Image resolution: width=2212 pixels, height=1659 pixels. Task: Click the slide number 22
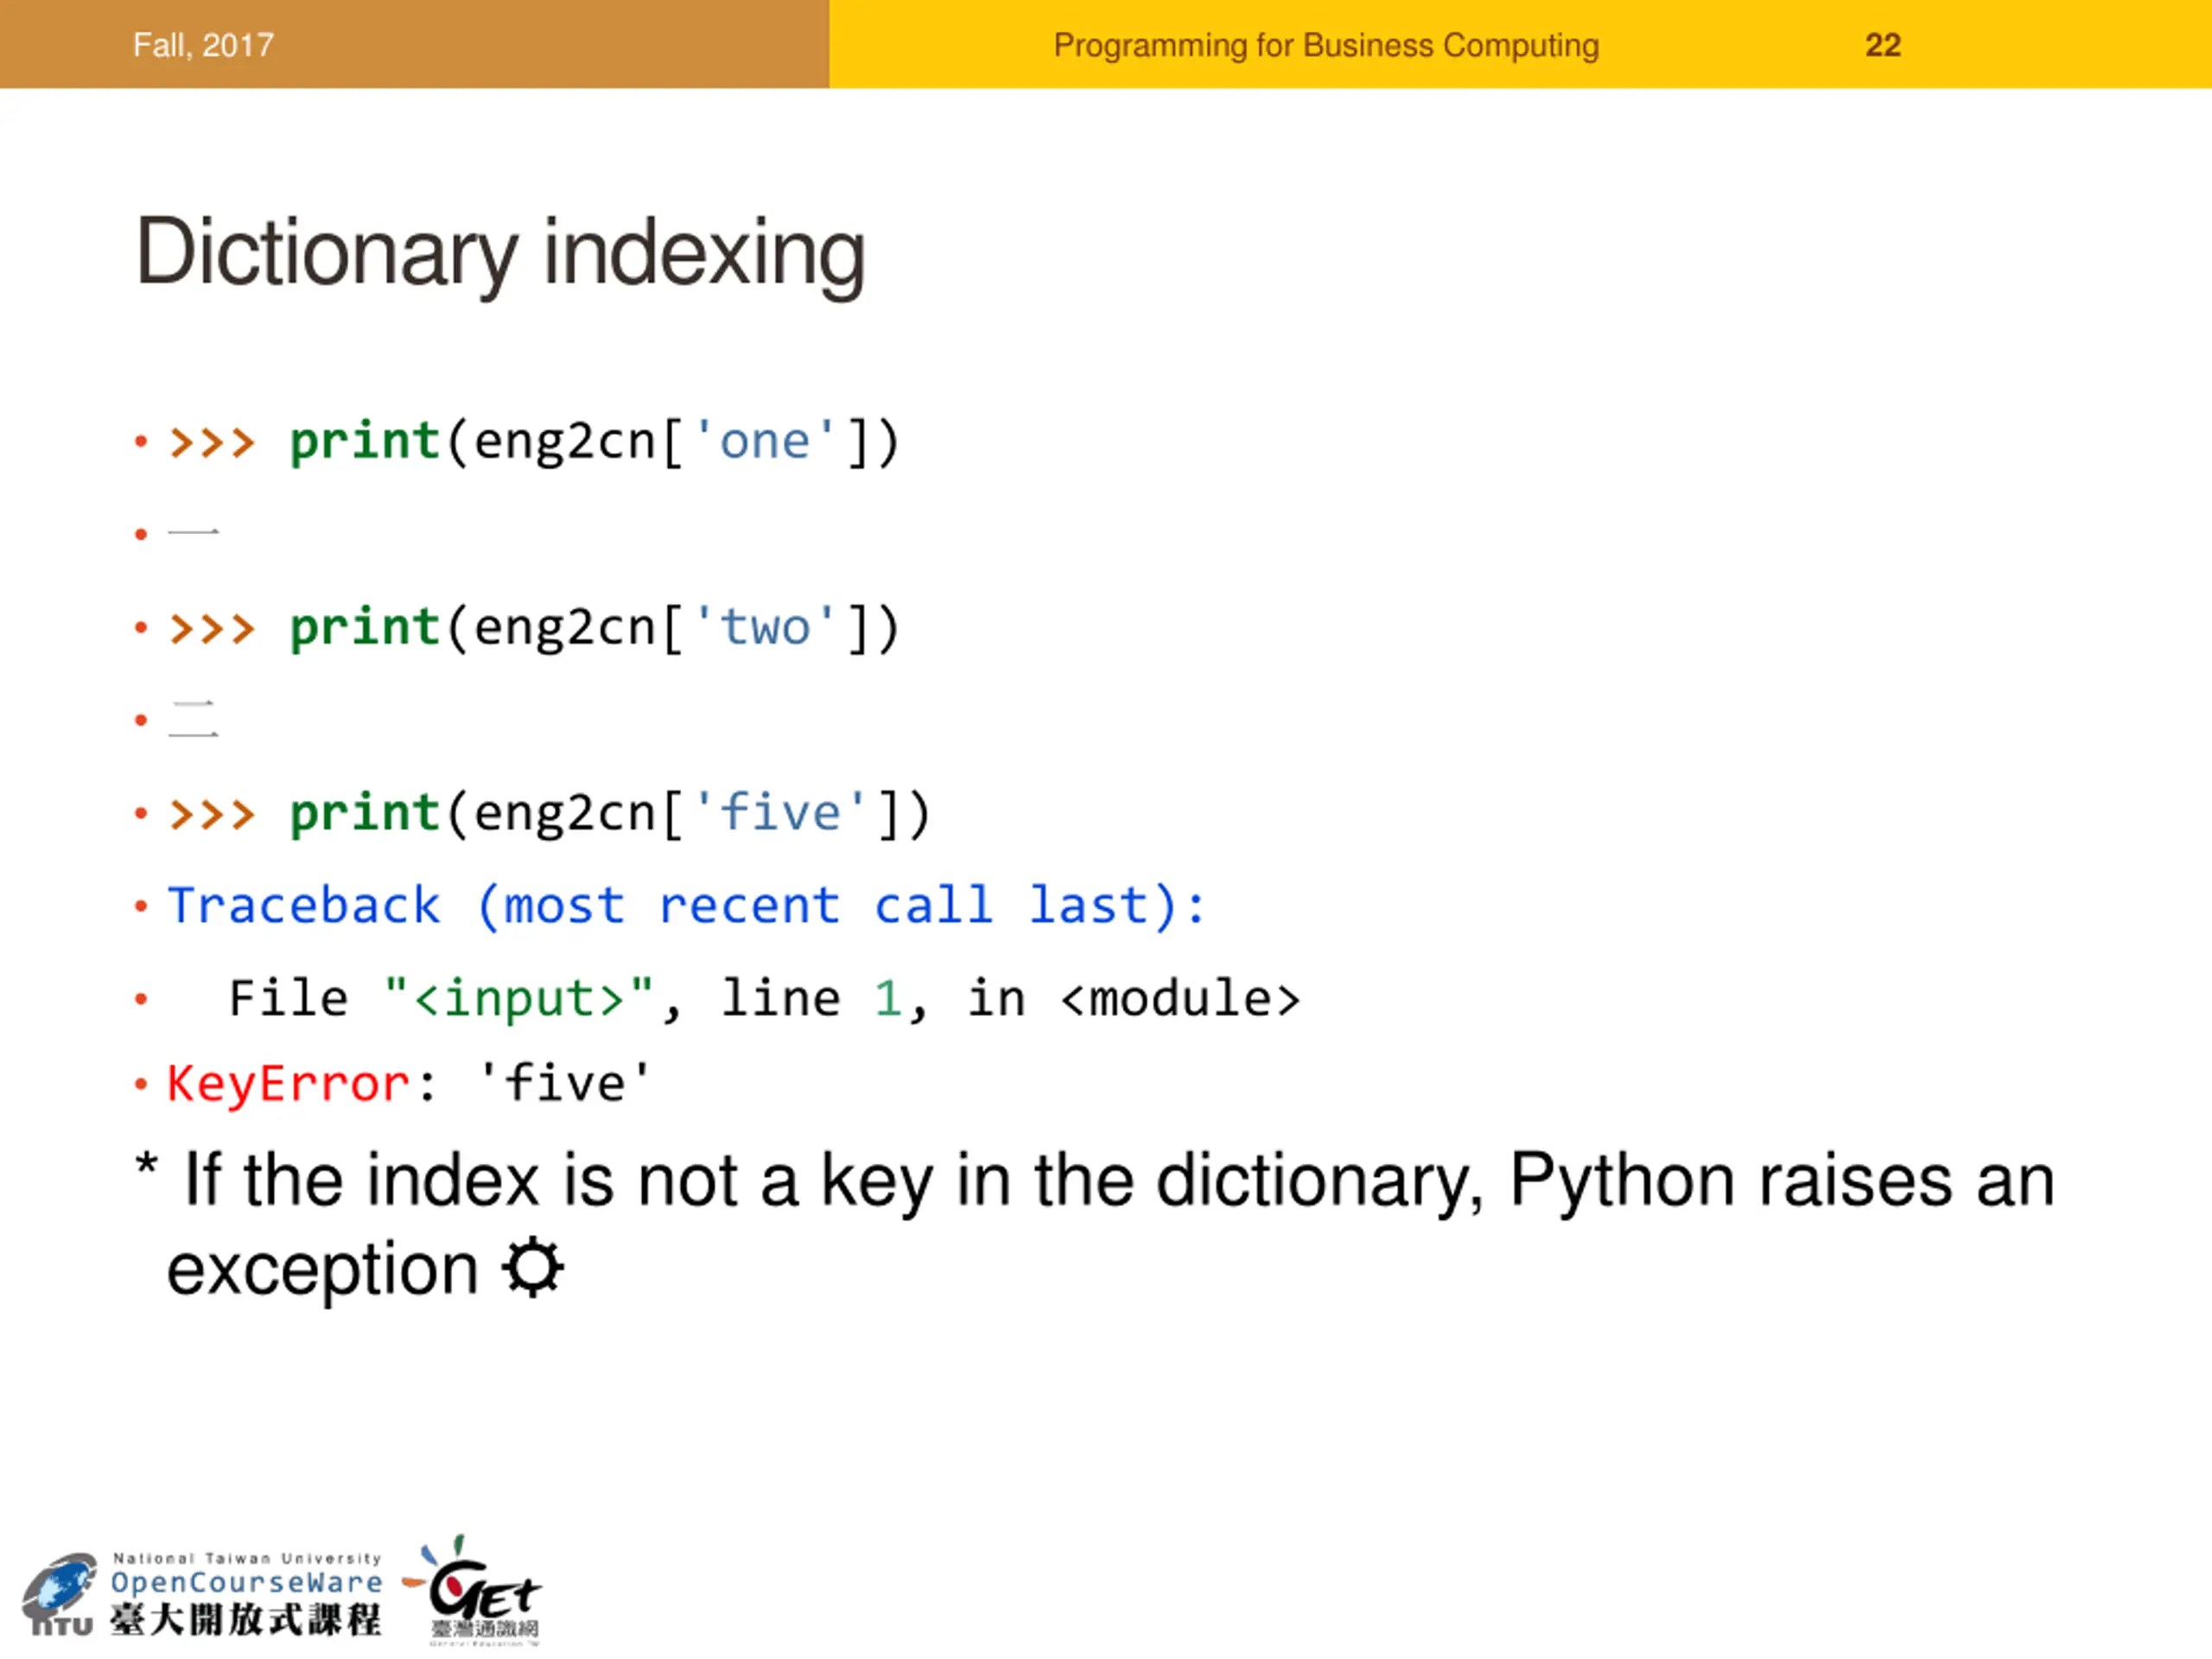coord(1883,45)
